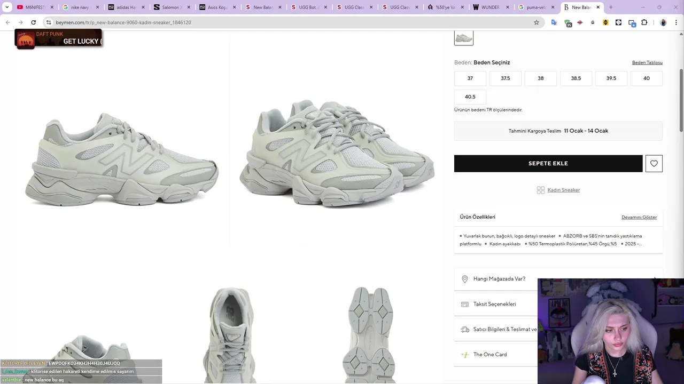
Task: View site information icon in address bar
Action: click(49, 22)
